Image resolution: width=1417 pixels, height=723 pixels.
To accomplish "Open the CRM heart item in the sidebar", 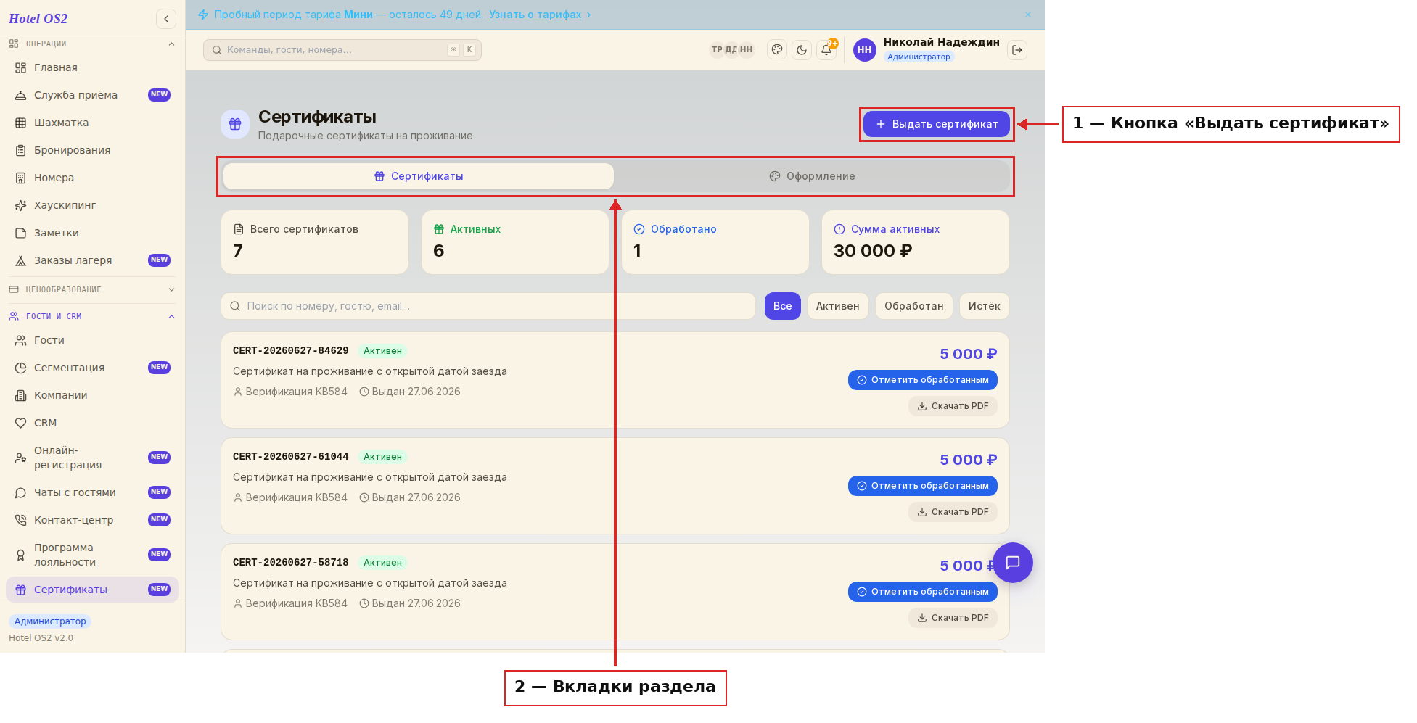I will pyautogui.click(x=92, y=423).
